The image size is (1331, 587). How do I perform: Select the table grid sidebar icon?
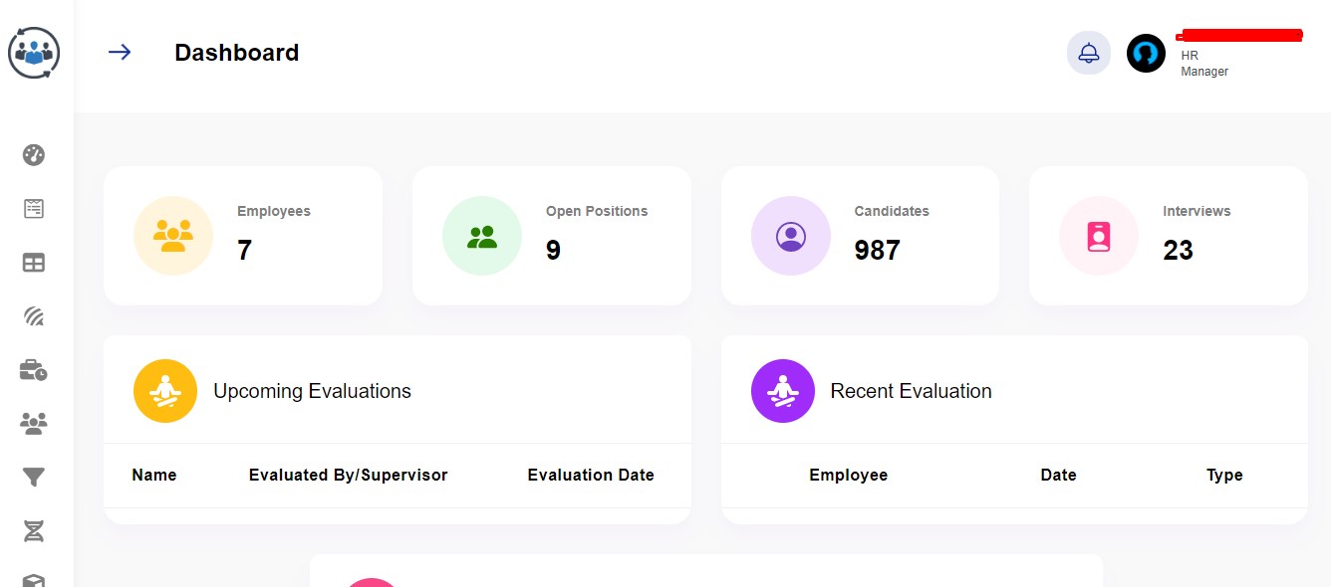pos(34,263)
